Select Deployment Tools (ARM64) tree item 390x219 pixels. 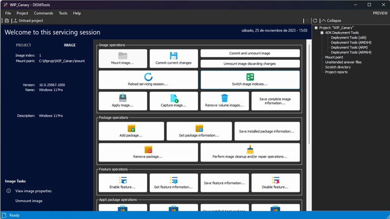351,52
